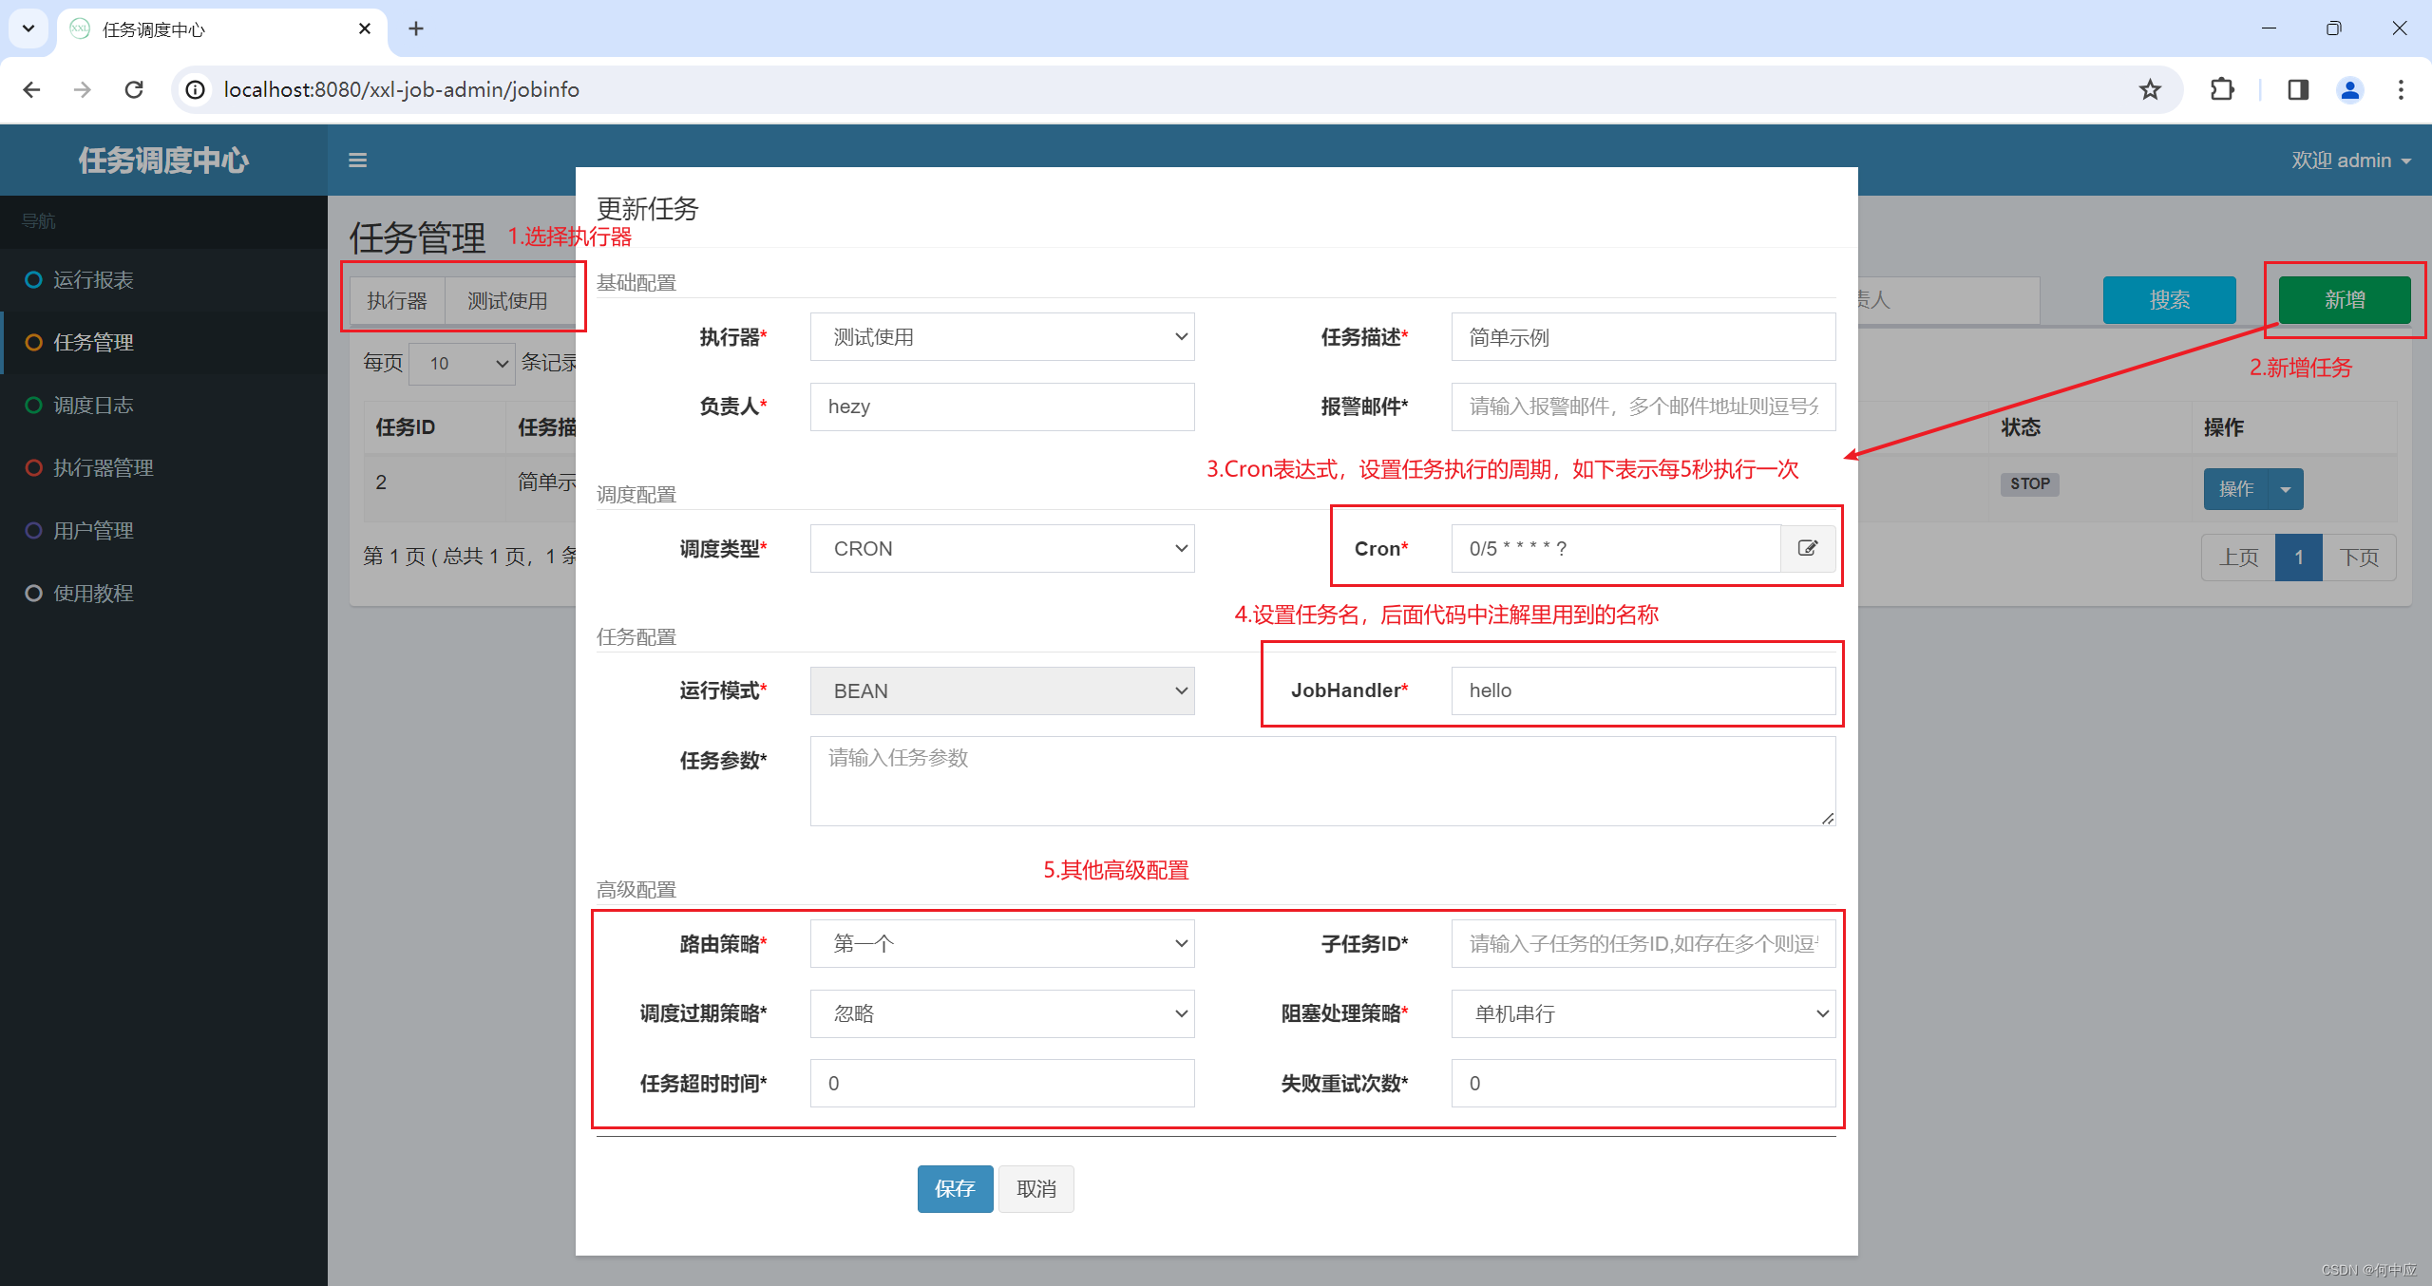Expand the 操作 button caret in table row
This screenshot has width=2432, height=1286.
pyautogui.click(x=2286, y=489)
